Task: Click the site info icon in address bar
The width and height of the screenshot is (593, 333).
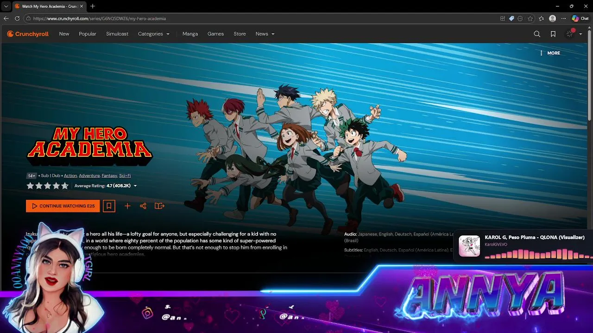Action: click(28, 18)
